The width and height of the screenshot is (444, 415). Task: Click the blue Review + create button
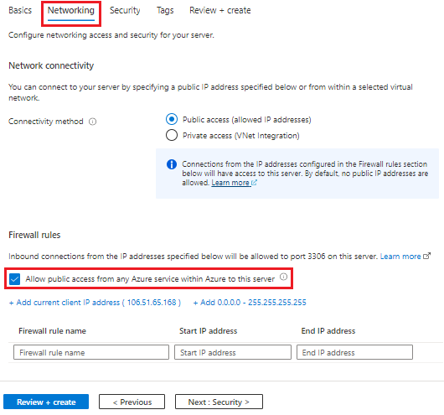tap(46, 402)
